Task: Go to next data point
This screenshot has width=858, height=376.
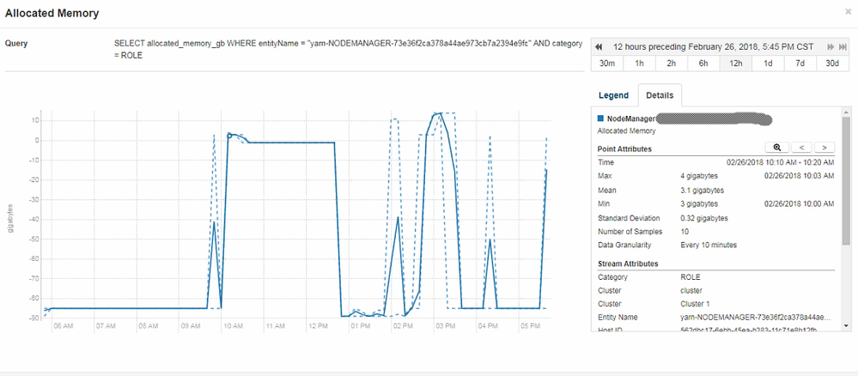Action: tap(825, 148)
